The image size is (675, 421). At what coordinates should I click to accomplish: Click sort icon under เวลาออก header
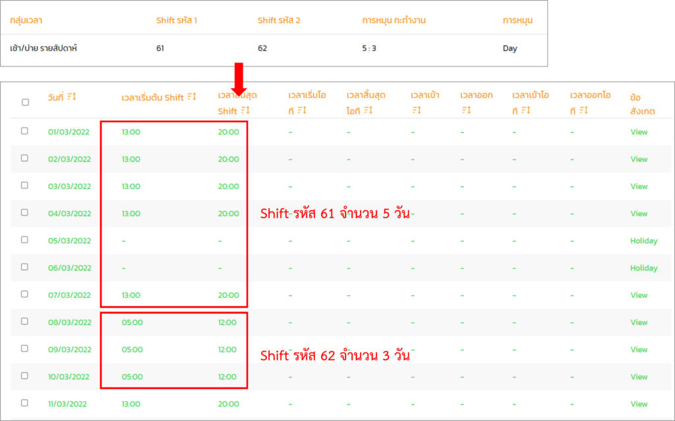[466, 111]
